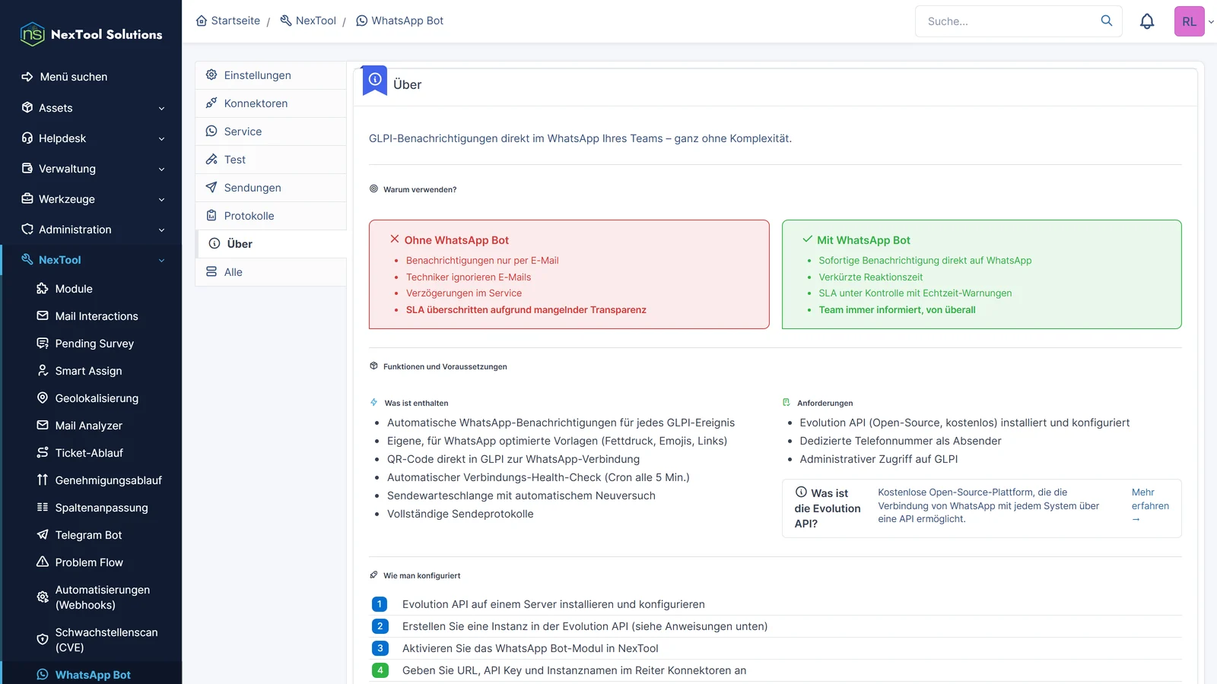The height and width of the screenshot is (684, 1217).
Task: Click the Ticket-Ablauf flow icon
Action: point(43,452)
